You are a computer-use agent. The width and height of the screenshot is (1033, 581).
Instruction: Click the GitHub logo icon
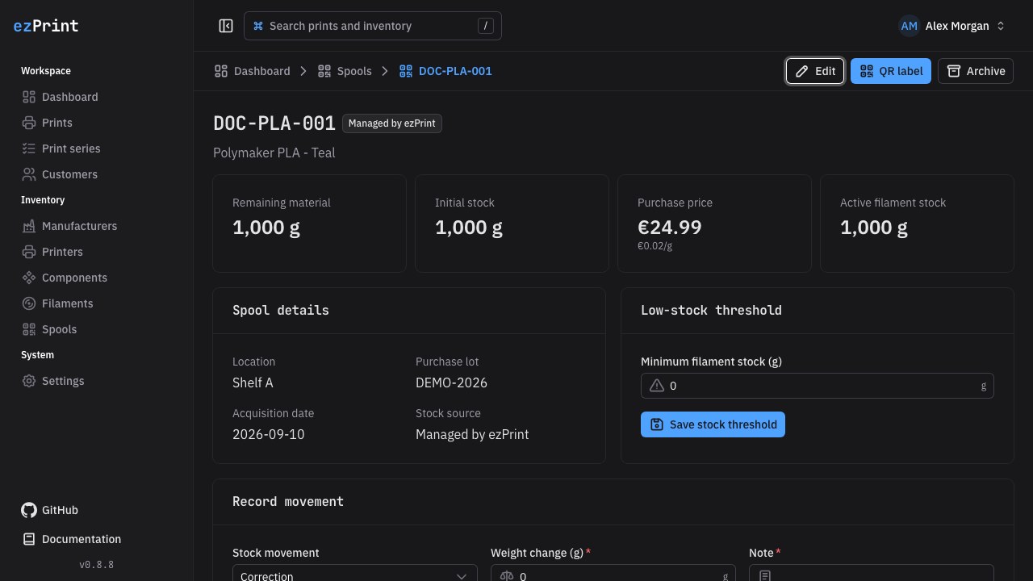point(29,510)
